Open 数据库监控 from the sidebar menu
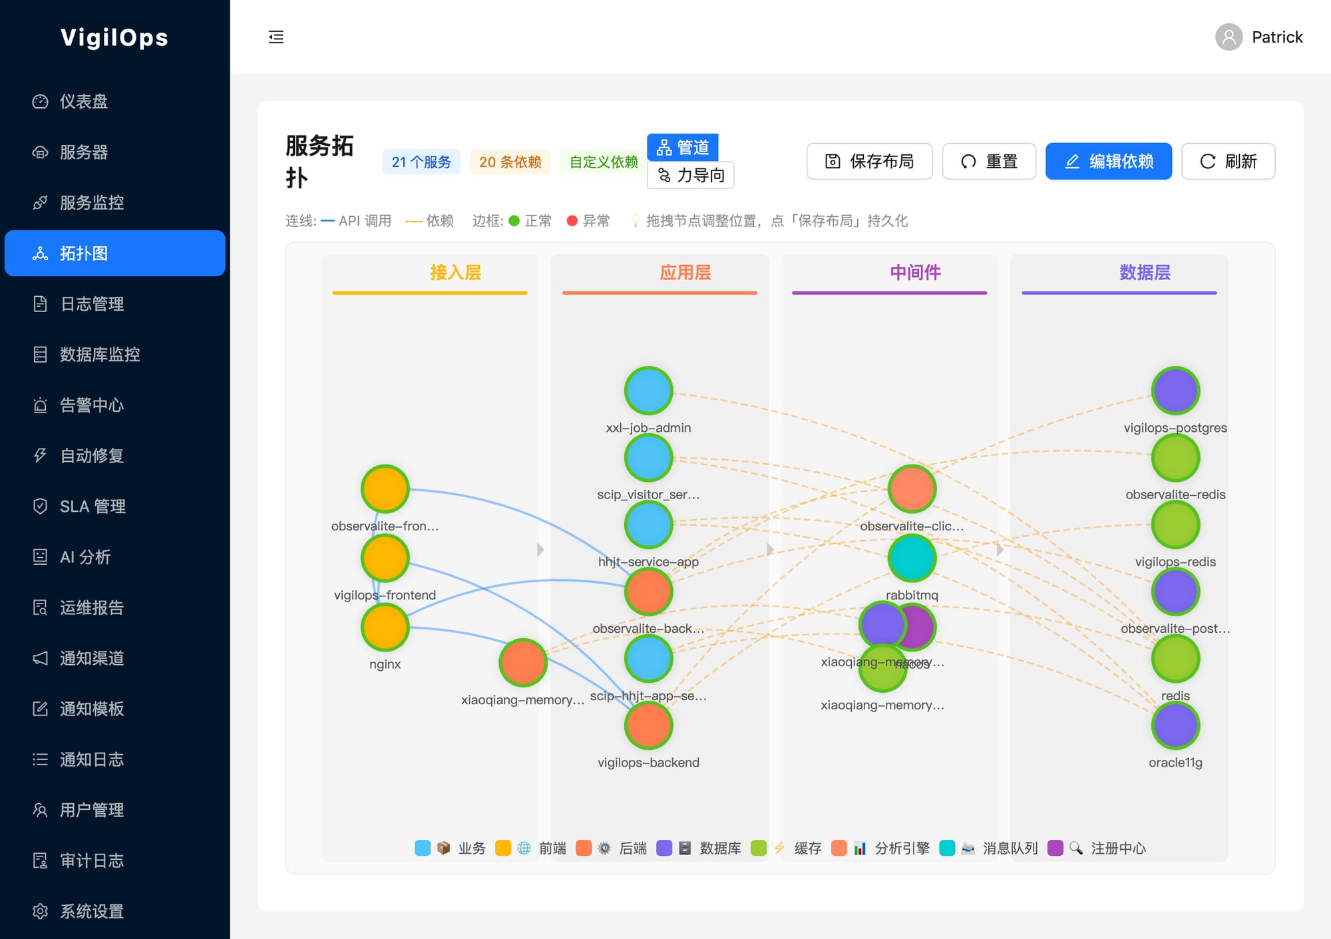Screen dimensions: 1331x939 [100, 355]
